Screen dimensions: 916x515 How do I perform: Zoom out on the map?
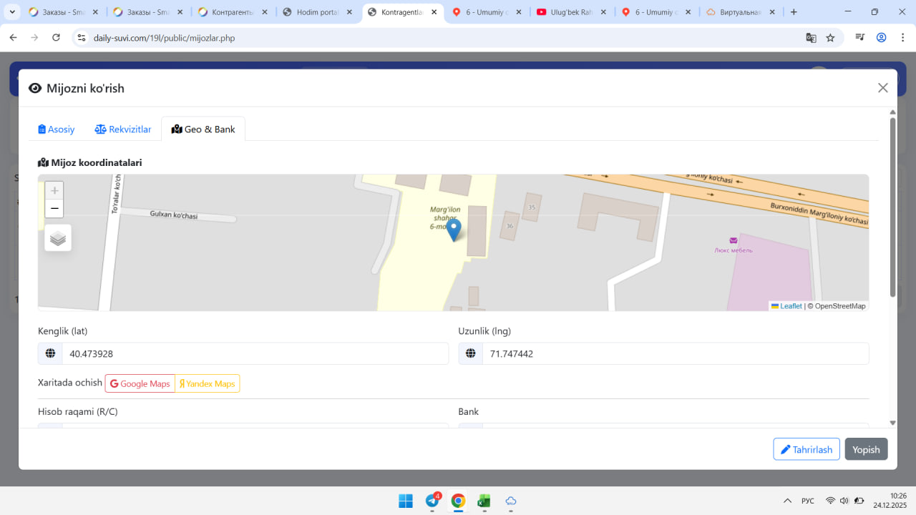54,209
